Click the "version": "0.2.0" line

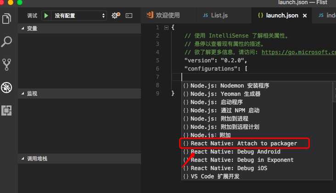pos(216,61)
